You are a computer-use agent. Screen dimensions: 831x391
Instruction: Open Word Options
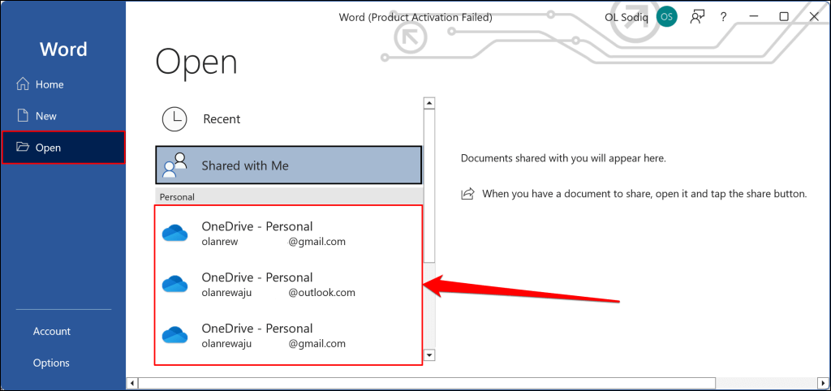51,363
